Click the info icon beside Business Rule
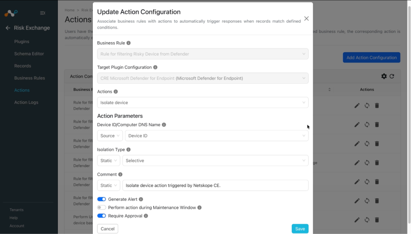This screenshot has height=234, width=411. (x=128, y=43)
